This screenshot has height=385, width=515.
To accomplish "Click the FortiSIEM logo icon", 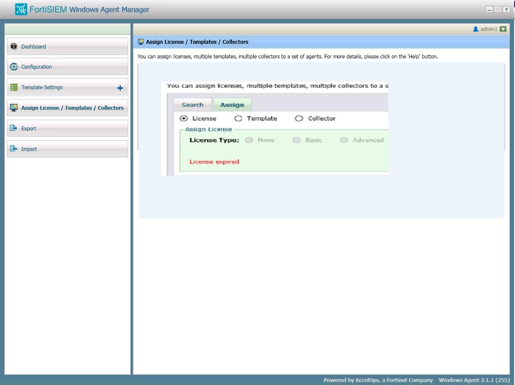I will [21, 9].
